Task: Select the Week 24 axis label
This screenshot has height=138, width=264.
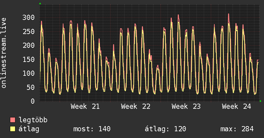Action: pyautogui.click(x=236, y=107)
